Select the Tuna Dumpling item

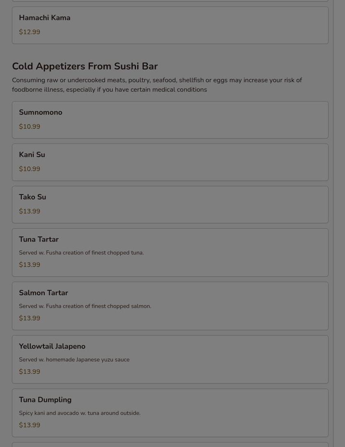(x=170, y=413)
